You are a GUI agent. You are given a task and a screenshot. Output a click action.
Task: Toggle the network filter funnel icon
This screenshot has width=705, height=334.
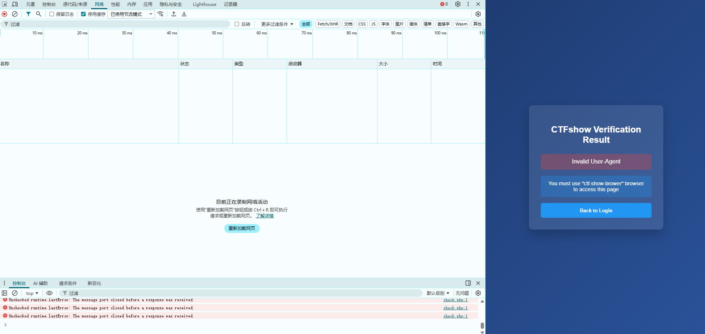pyautogui.click(x=28, y=14)
